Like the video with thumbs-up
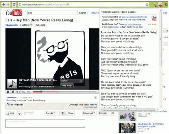Viewport: 169px width, 134px height. click(x=10, y=113)
